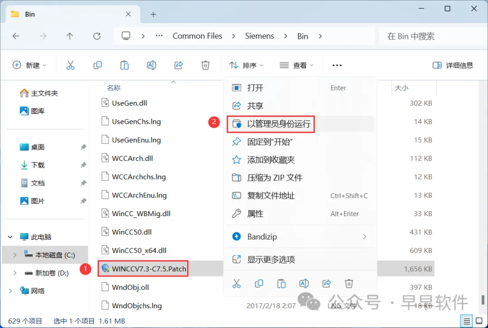The width and height of the screenshot is (488, 328).
Task: Choose 固定到"开始" menu entry
Action: pyautogui.click(x=300, y=142)
